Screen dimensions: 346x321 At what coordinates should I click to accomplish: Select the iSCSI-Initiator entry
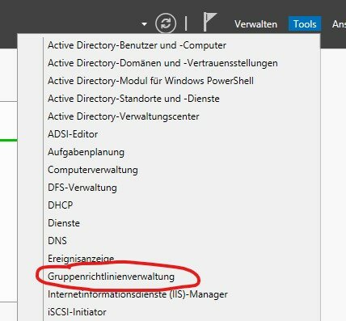tap(77, 312)
